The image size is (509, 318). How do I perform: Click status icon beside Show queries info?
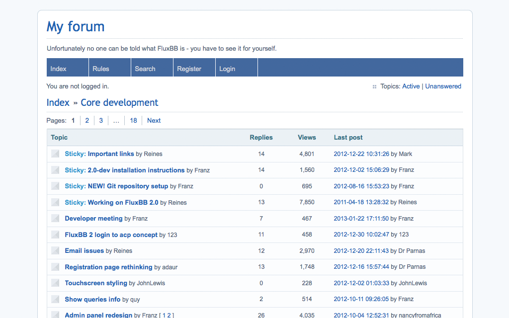point(55,300)
